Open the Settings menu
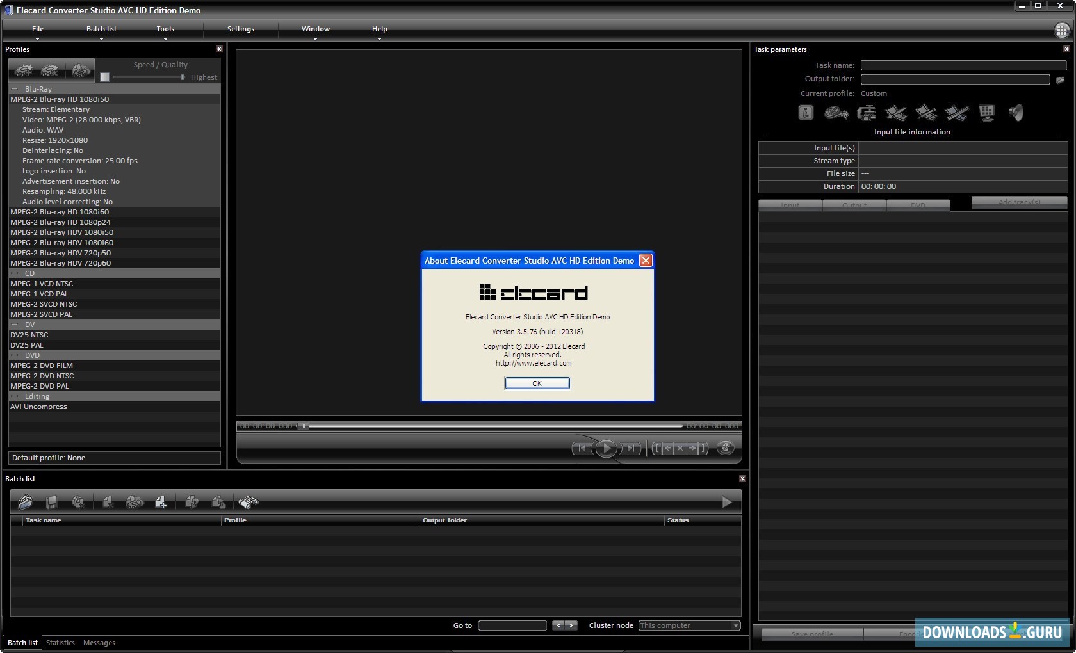The image size is (1076, 653). pyautogui.click(x=241, y=29)
